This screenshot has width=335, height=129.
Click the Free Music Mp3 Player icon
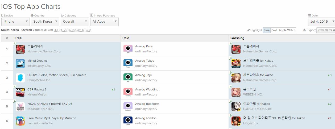tap(20, 121)
